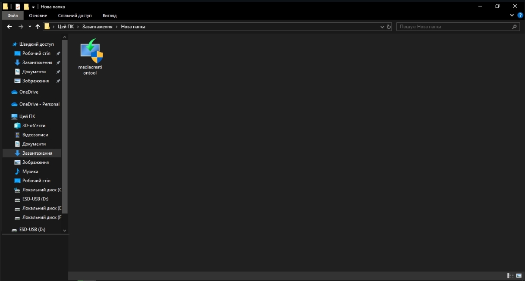Select OneDrive in navigation pane
Image resolution: width=525 pixels, height=281 pixels.
[x=25, y=92]
